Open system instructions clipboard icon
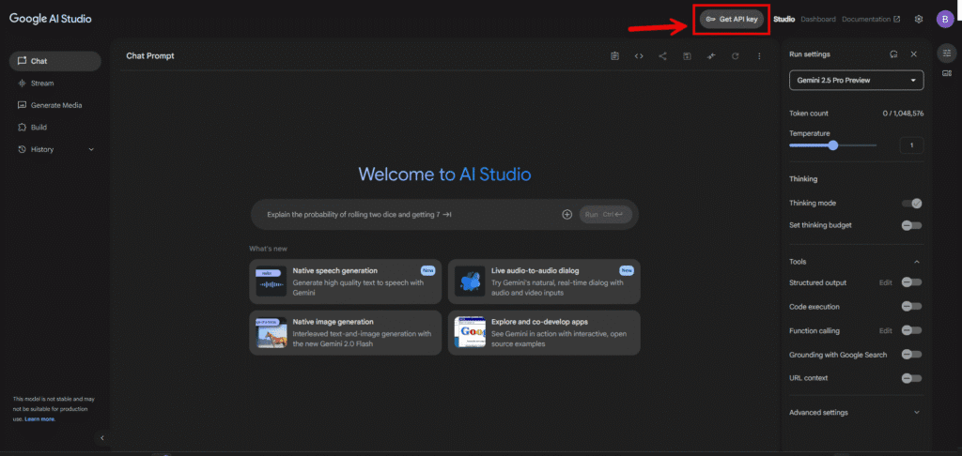Viewport: 962px width, 456px height. point(614,56)
